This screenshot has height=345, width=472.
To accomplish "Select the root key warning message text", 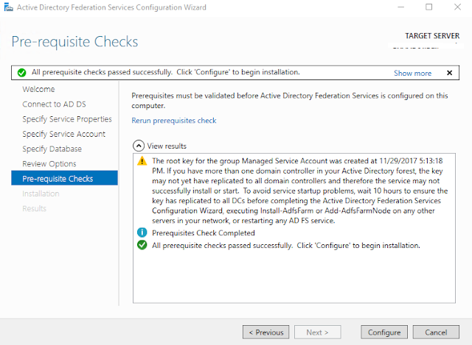I will pos(300,191).
